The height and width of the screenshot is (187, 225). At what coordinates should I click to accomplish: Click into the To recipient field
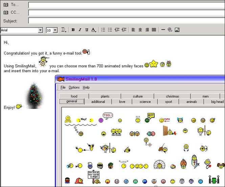pos(127,5)
